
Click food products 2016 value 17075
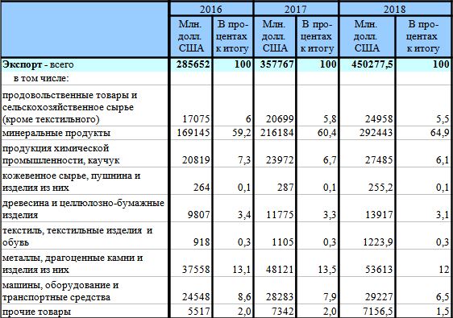[x=196, y=119]
